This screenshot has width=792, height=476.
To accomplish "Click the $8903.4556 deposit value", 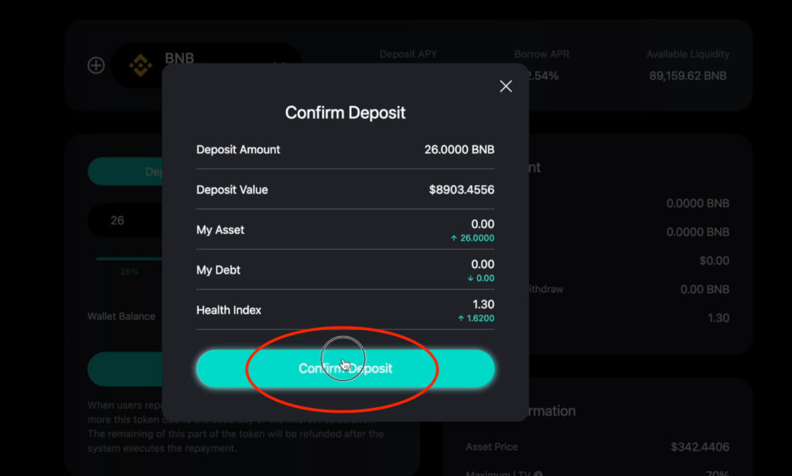I will coord(462,190).
